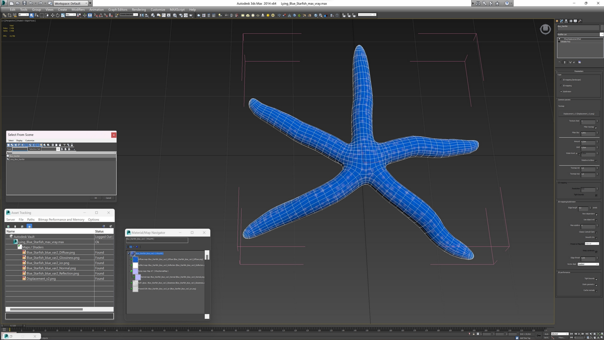Screen dimensions: 604x340
Task: Choose the Select and Rotate tool
Action: click(58, 15)
